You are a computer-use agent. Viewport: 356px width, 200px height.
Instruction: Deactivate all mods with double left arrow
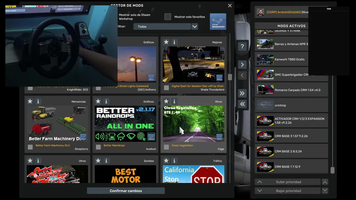(x=242, y=104)
